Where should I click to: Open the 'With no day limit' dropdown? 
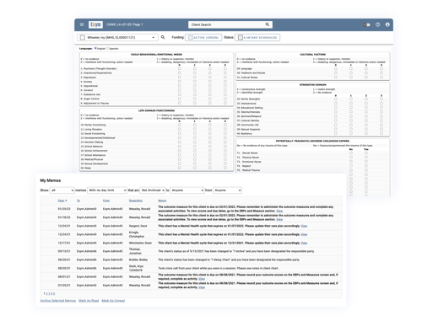107,190
